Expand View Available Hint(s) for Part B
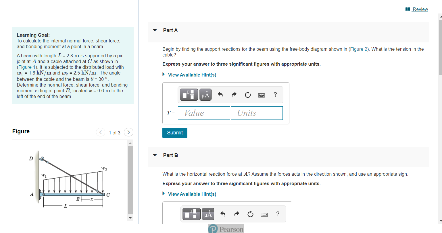 [x=192, y=194]
